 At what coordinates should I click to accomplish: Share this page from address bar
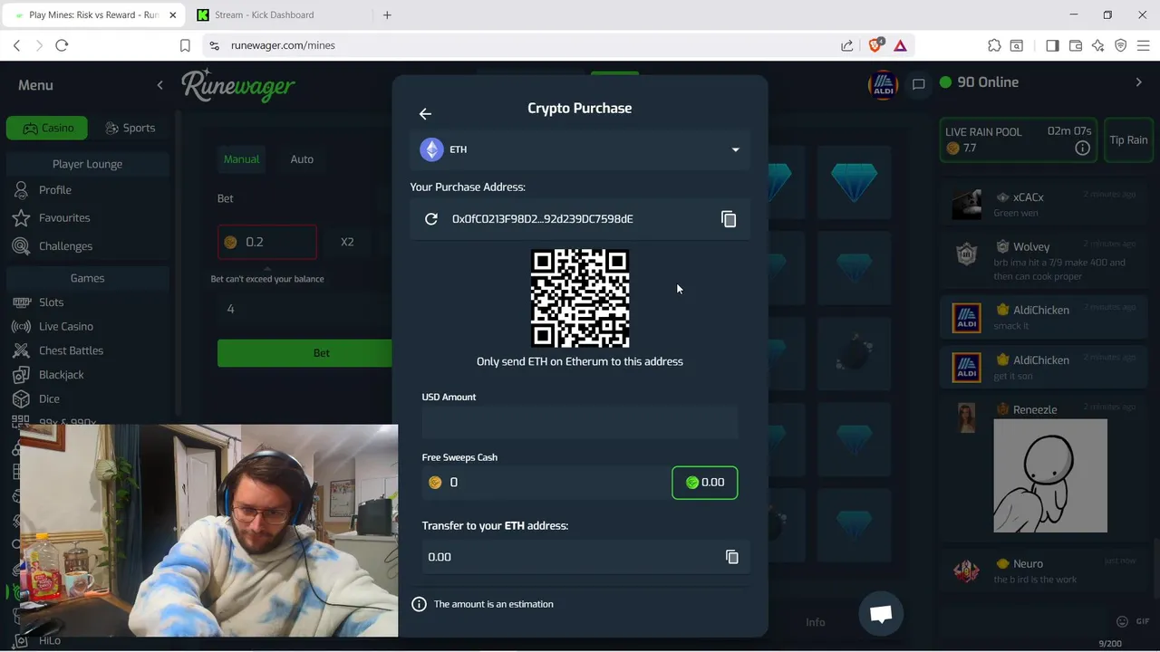pyautogui.click(x=846, y=45)
